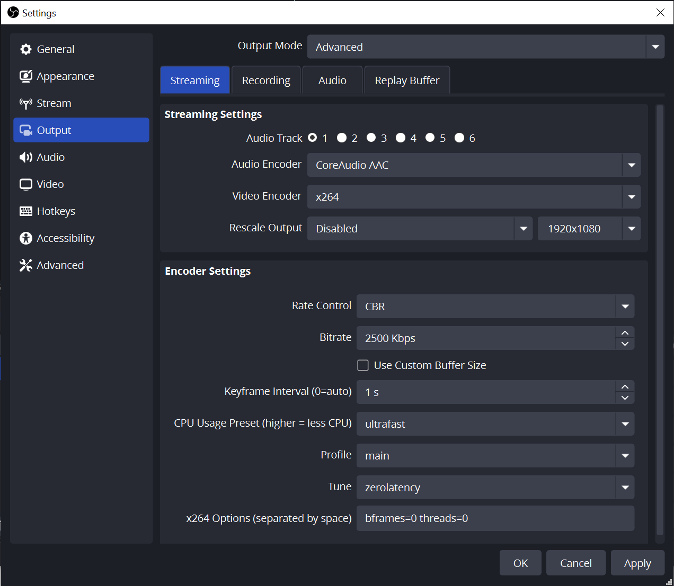
Task: Apply the settings changes
Action: [x=637, y=563]
